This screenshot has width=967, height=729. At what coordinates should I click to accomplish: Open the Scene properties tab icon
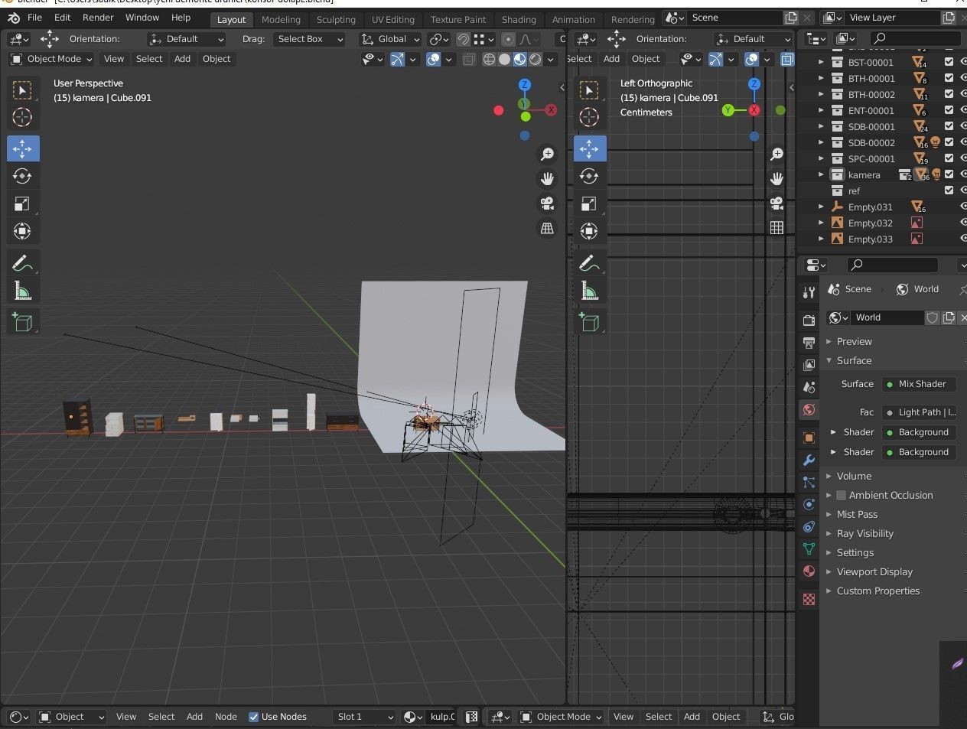[x=809, y=388]
